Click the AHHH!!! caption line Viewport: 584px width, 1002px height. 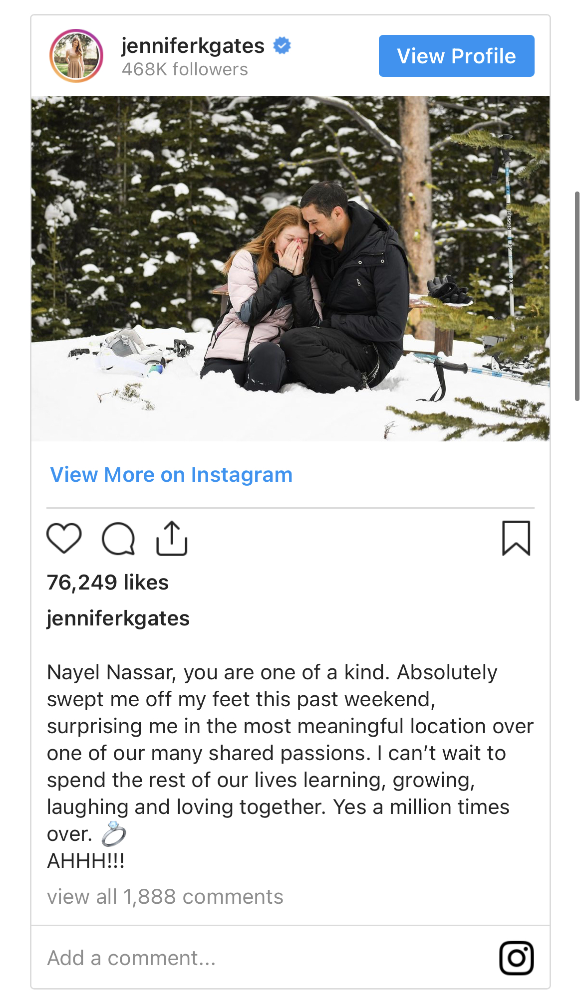[86, 860]
